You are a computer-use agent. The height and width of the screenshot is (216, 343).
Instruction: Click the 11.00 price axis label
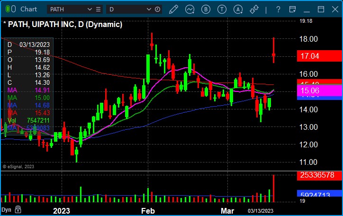(308, 162)
